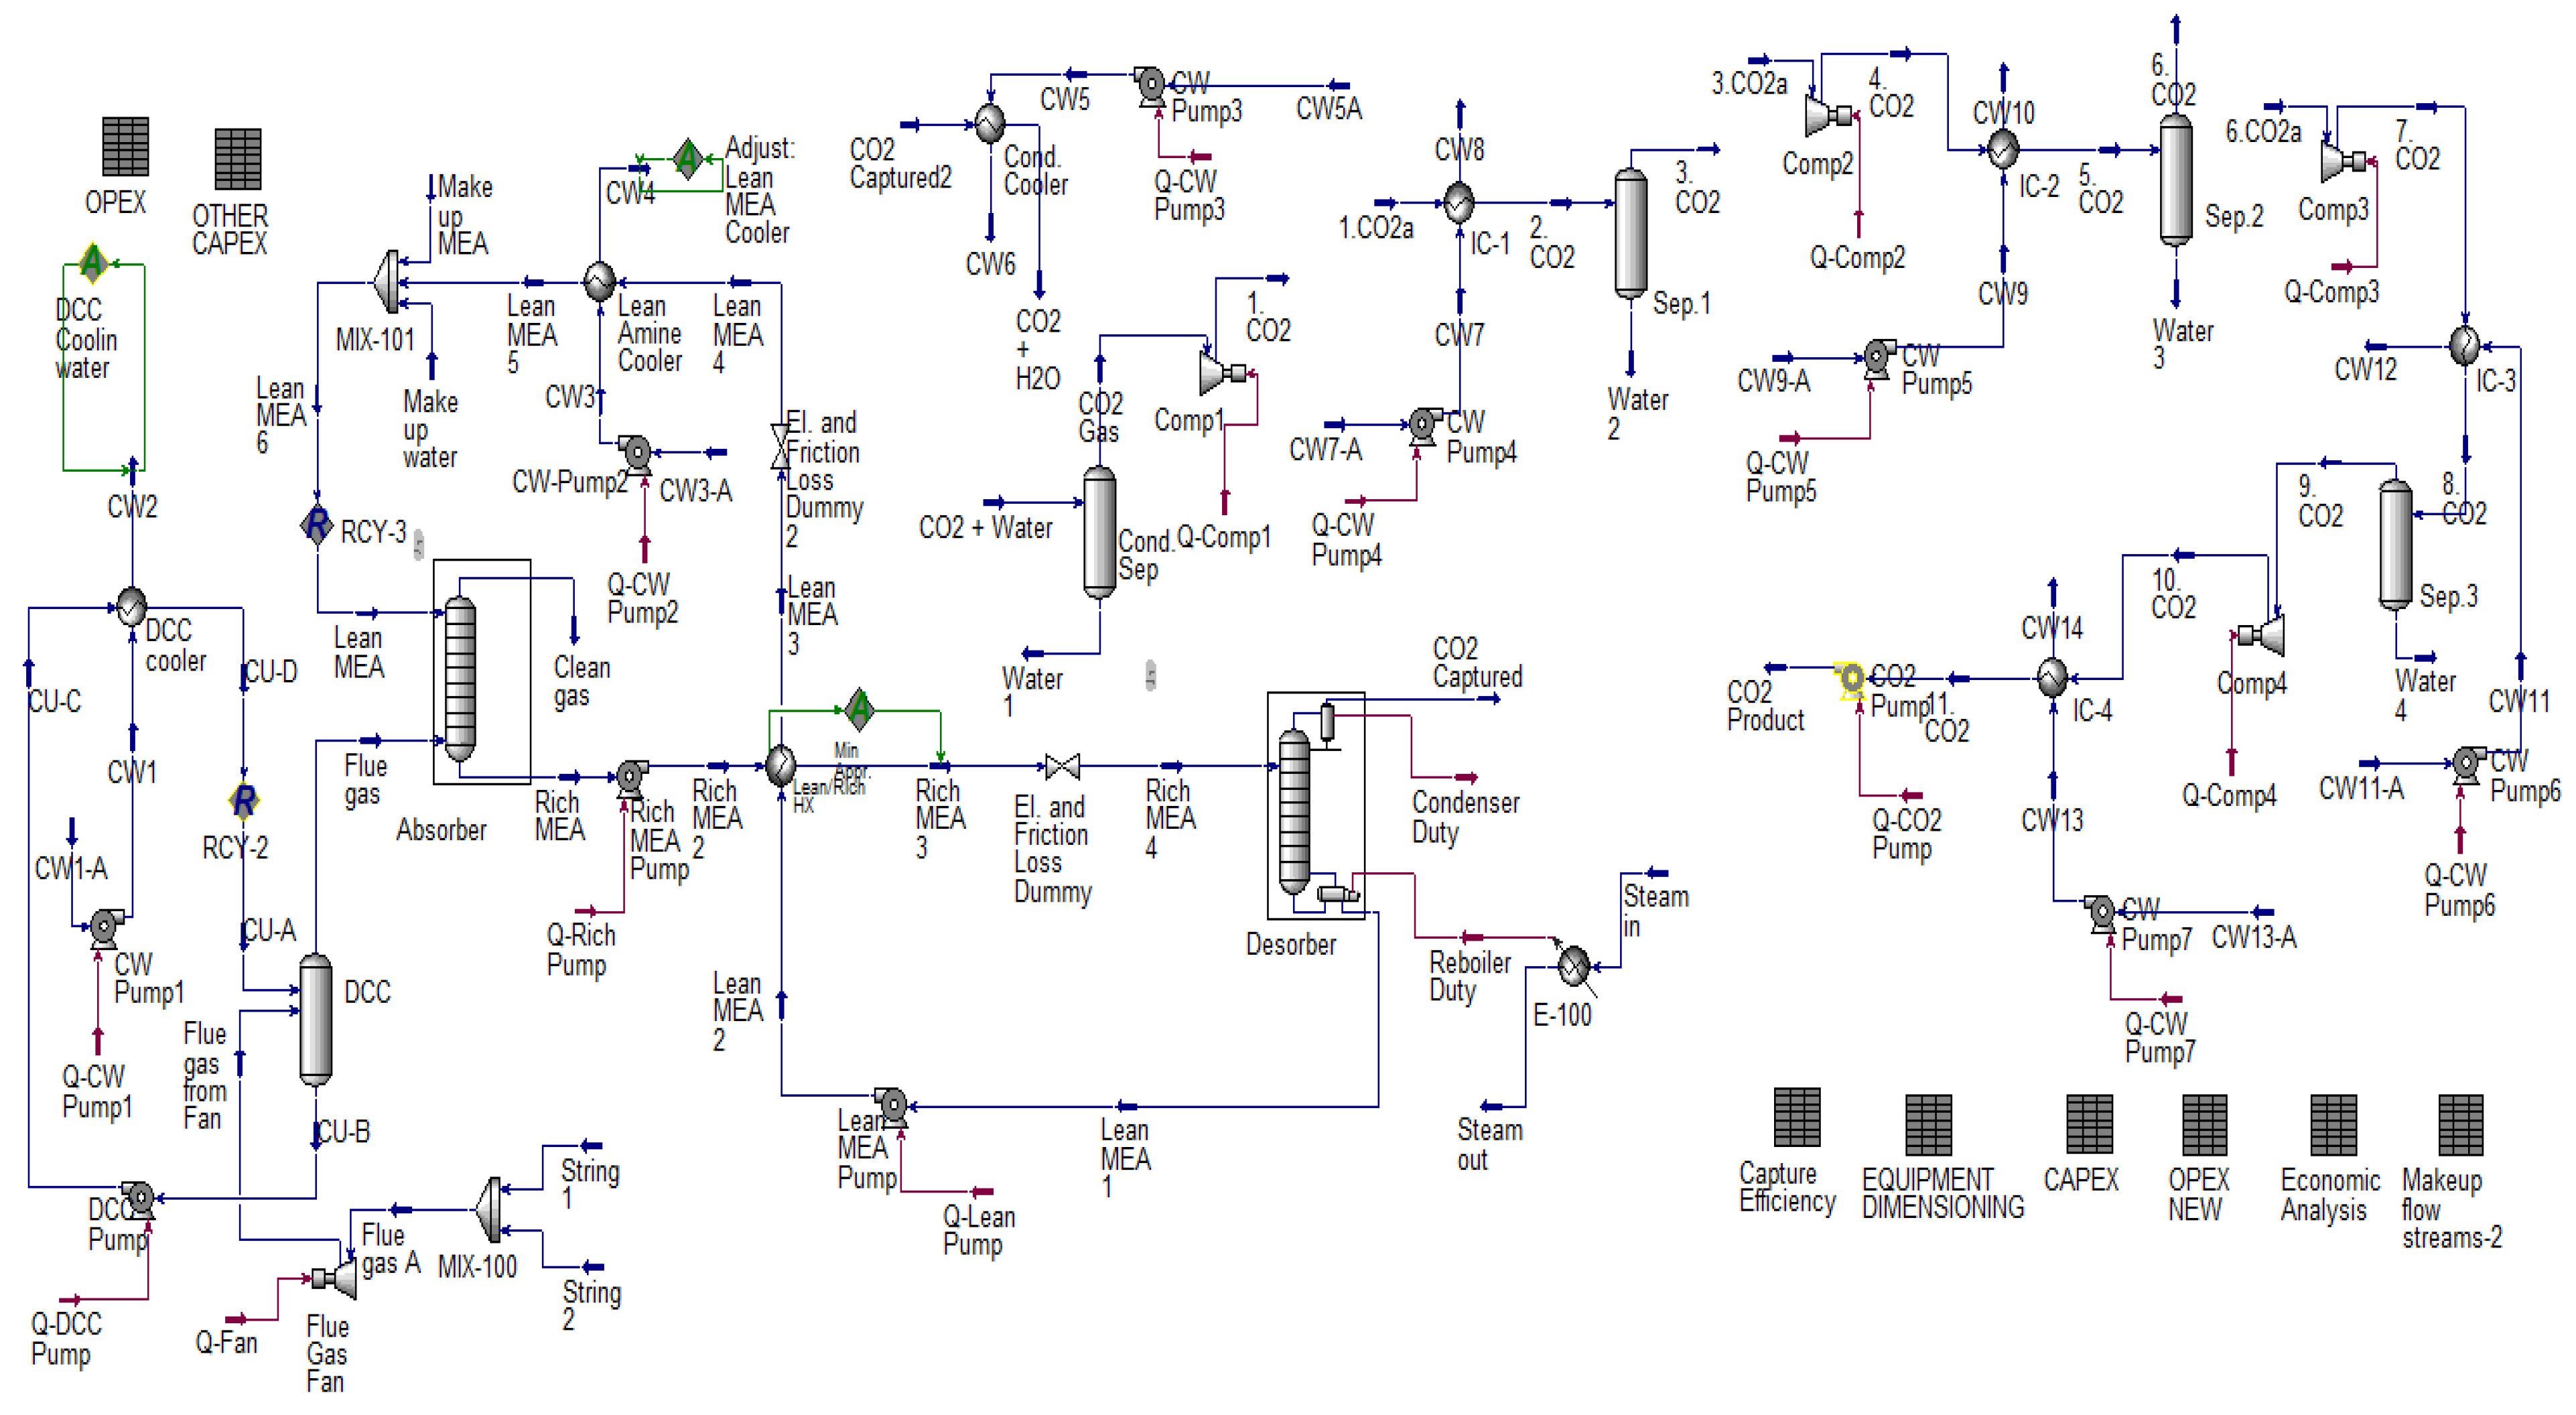Click the Flue Gas Fan compressor

(x=338, y=1278)
